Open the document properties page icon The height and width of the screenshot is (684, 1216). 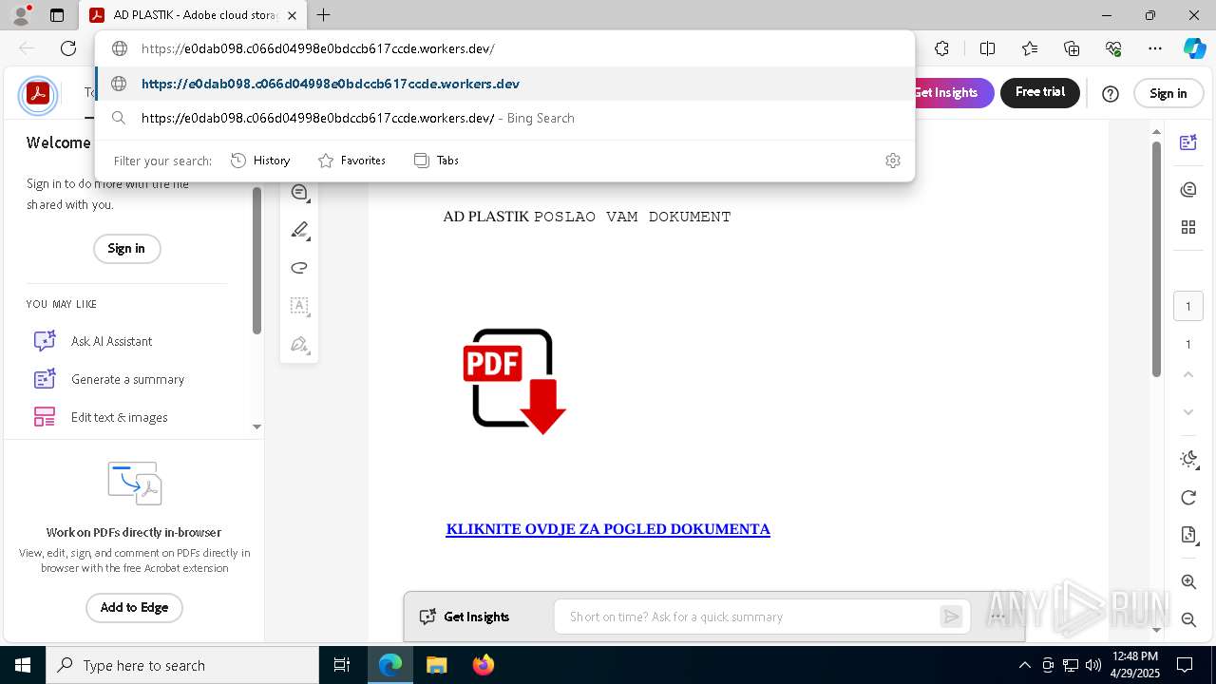click(x=1187, y=535)
